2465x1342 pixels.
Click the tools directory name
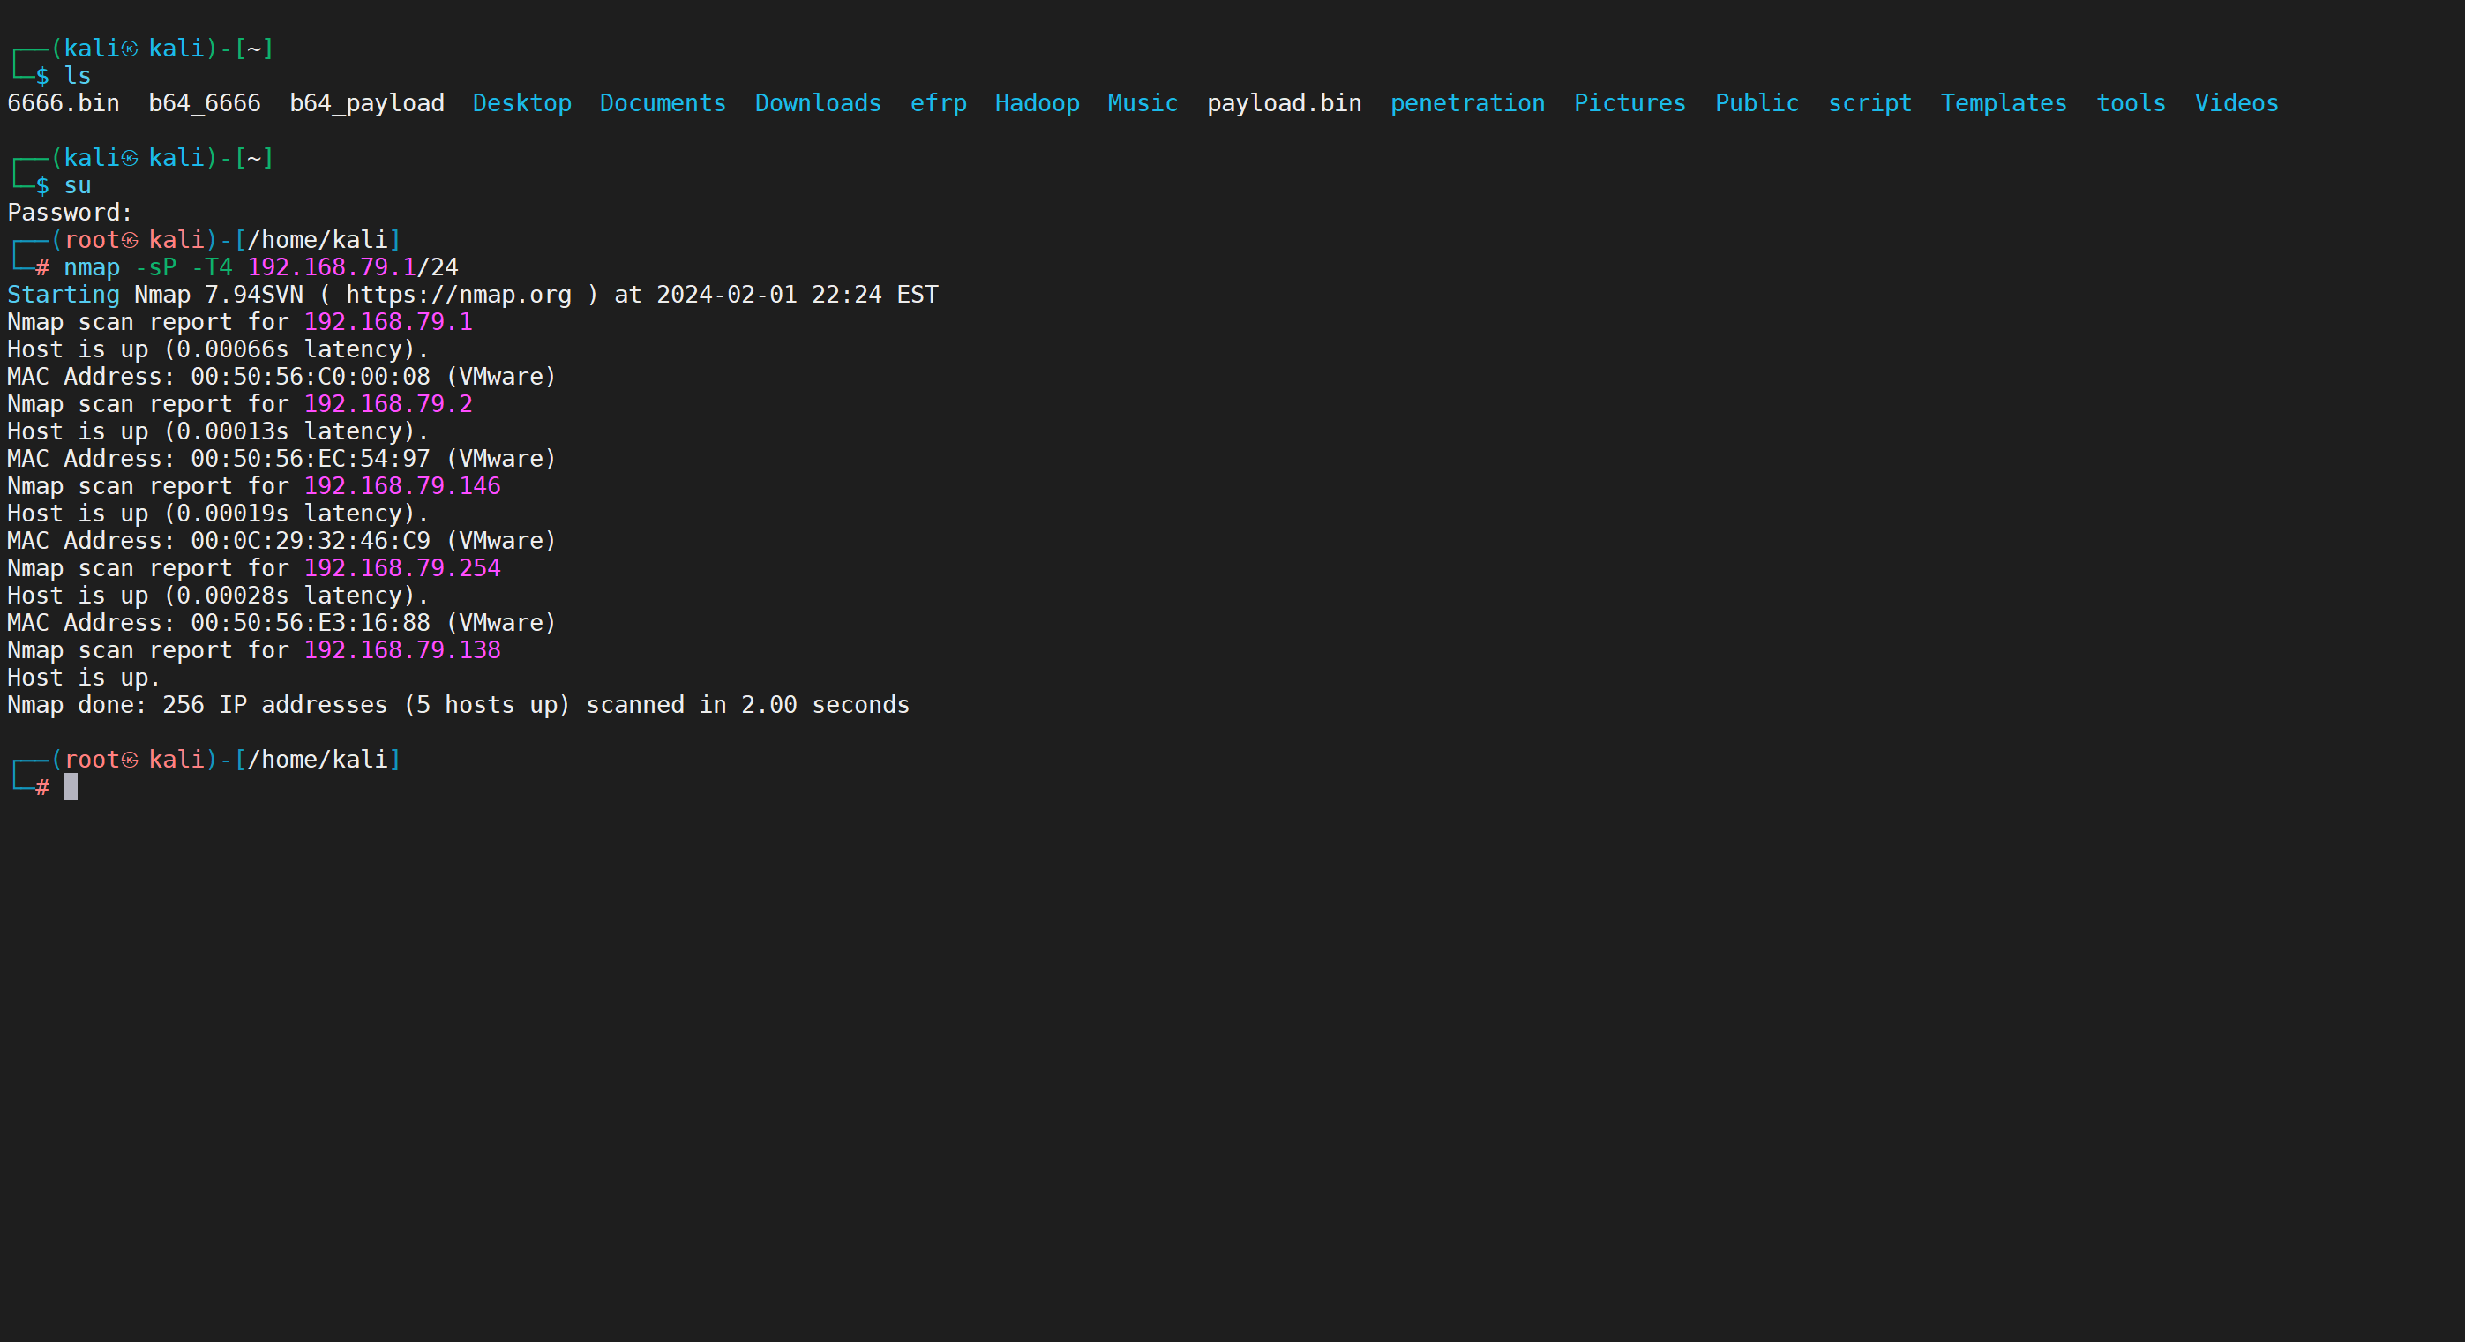[2130, 103]
